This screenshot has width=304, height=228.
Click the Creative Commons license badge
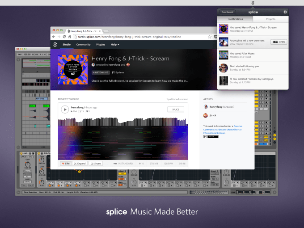coord(211,137)
